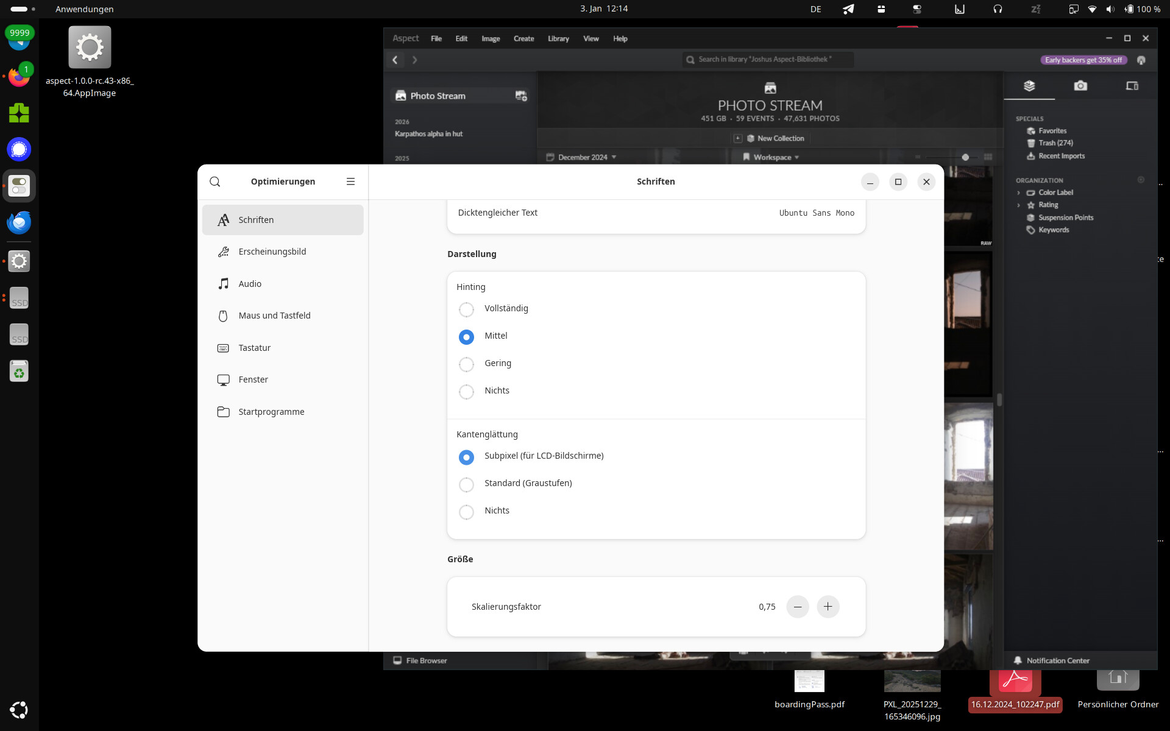Click the library search field in Aspect
Image resolution: width=1170 pixels, height=731 pixels.
point(768,60)
